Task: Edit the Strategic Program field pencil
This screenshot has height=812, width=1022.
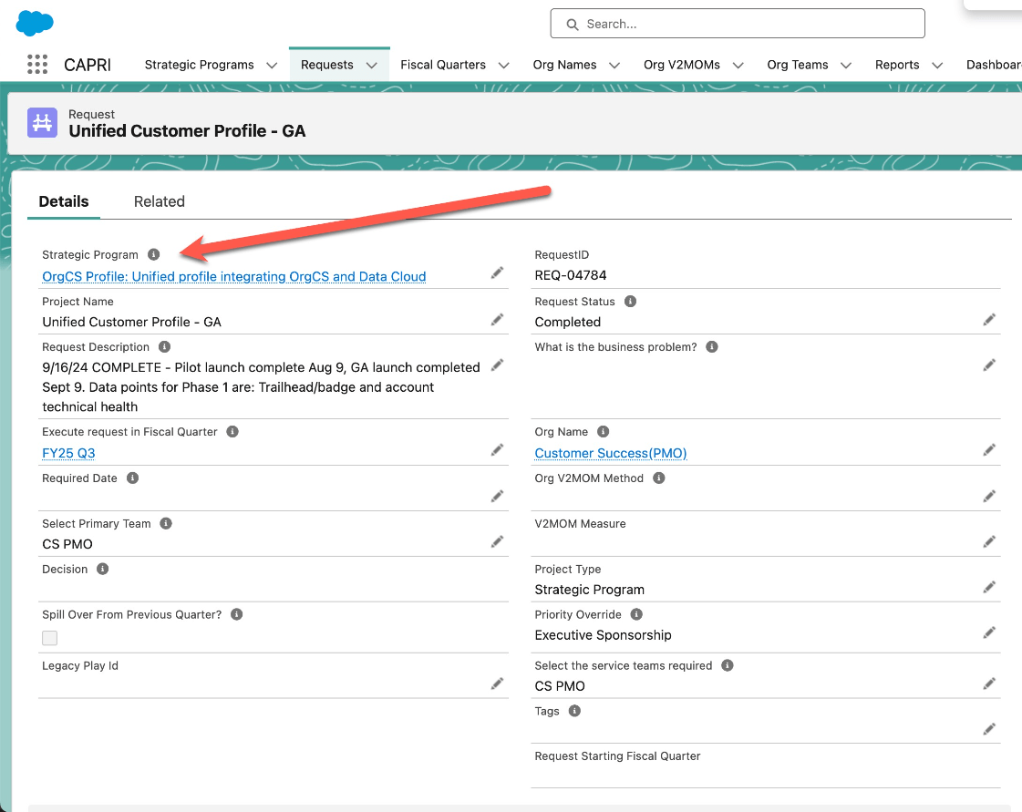Action: [x=497, y=273]
